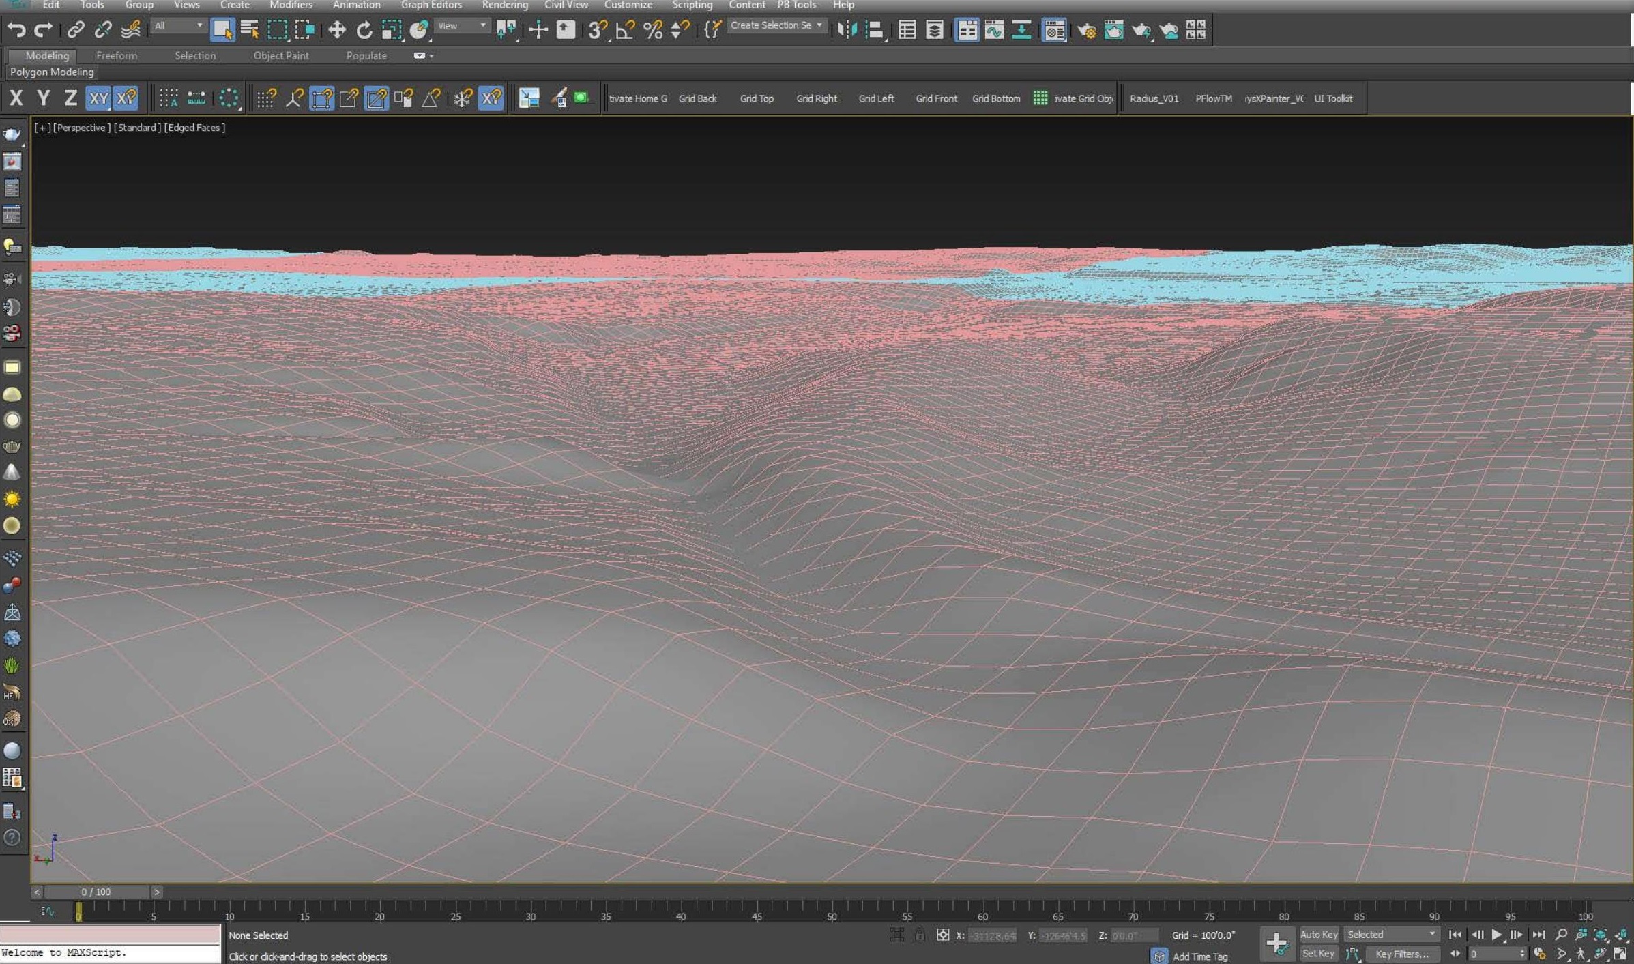Click the Redo arrow icon
This screenshot has width=1634, height=964.
(43, 29)
